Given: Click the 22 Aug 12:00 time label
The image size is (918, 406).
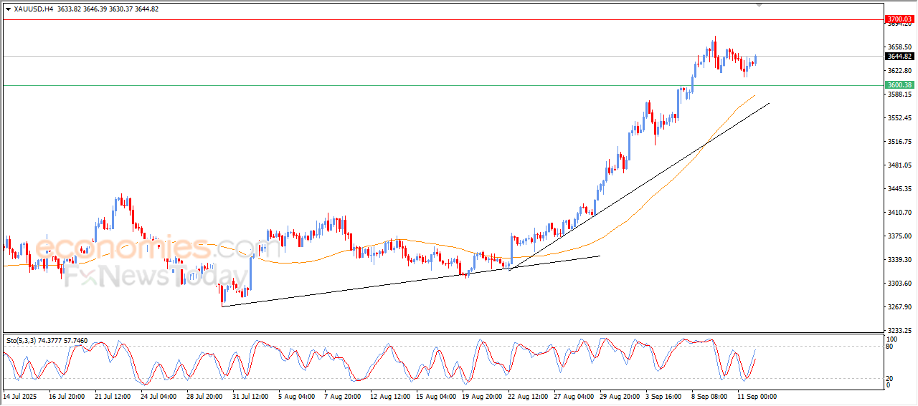Looking at the screenshot, I should [527, 396].
